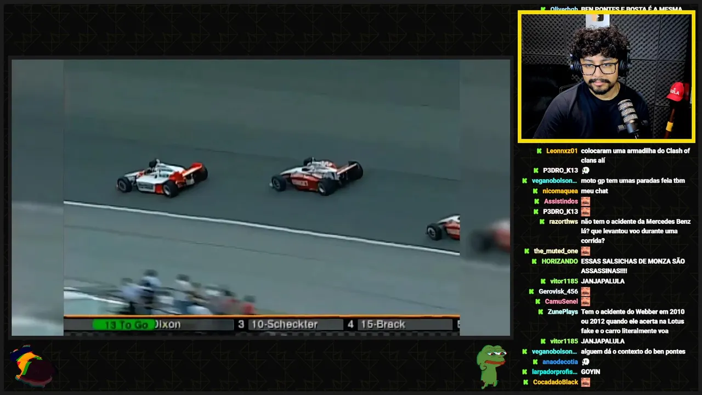Open nicomaquea's chat username
702x395 pixels.
pos(560,191)
